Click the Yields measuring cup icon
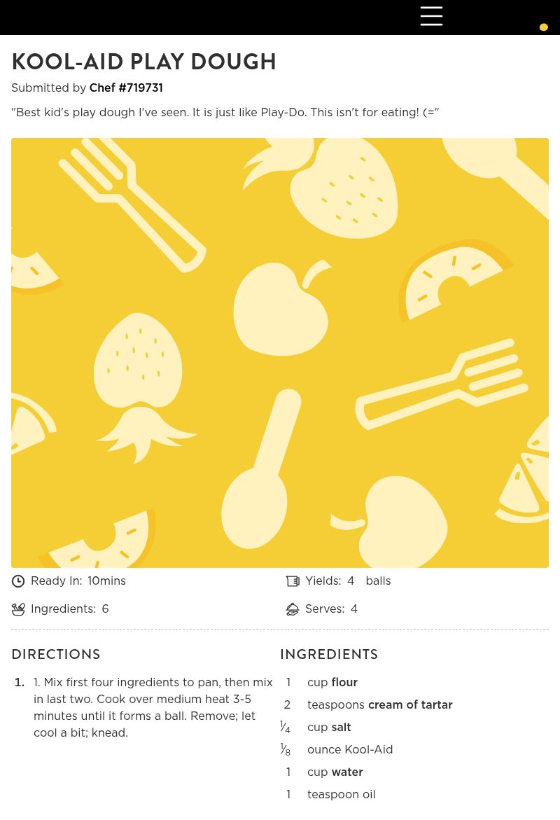Screen dimensions: 560x820 (x=293, y=581)
